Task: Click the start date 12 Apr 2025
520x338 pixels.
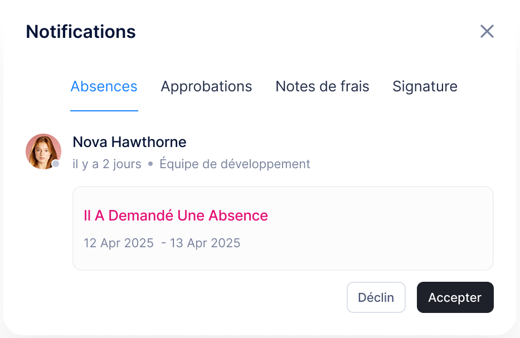Action: point(118,243)
